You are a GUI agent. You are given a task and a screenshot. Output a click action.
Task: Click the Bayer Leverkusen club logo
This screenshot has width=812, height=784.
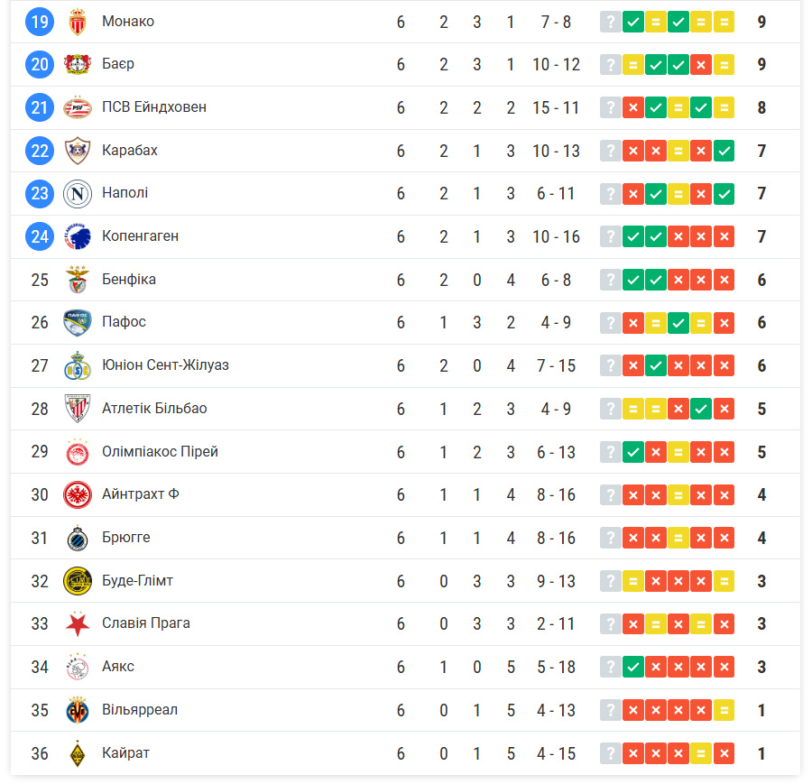pyautogui.click(x=78, y=65)
